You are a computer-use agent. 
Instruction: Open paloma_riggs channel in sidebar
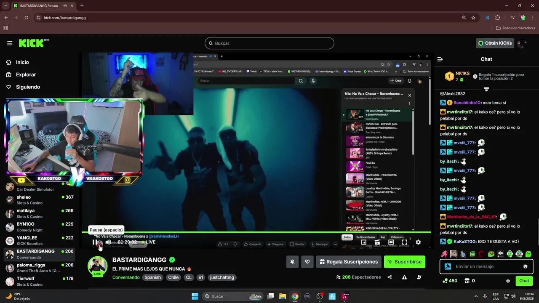coord(40,268)
